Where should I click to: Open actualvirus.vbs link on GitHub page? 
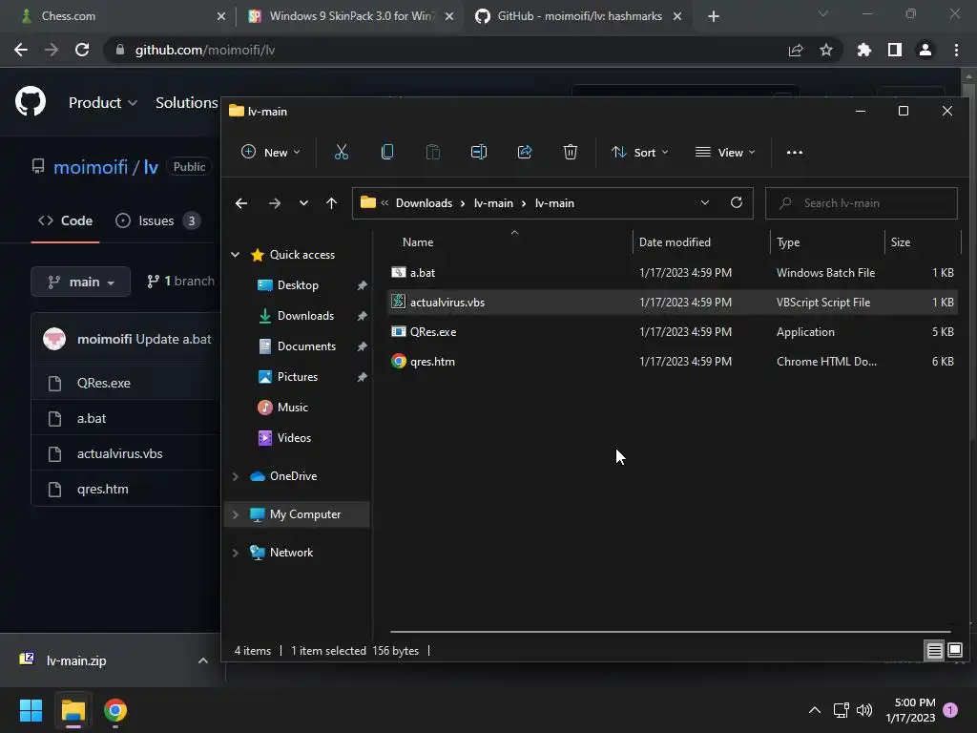[119, 453]
